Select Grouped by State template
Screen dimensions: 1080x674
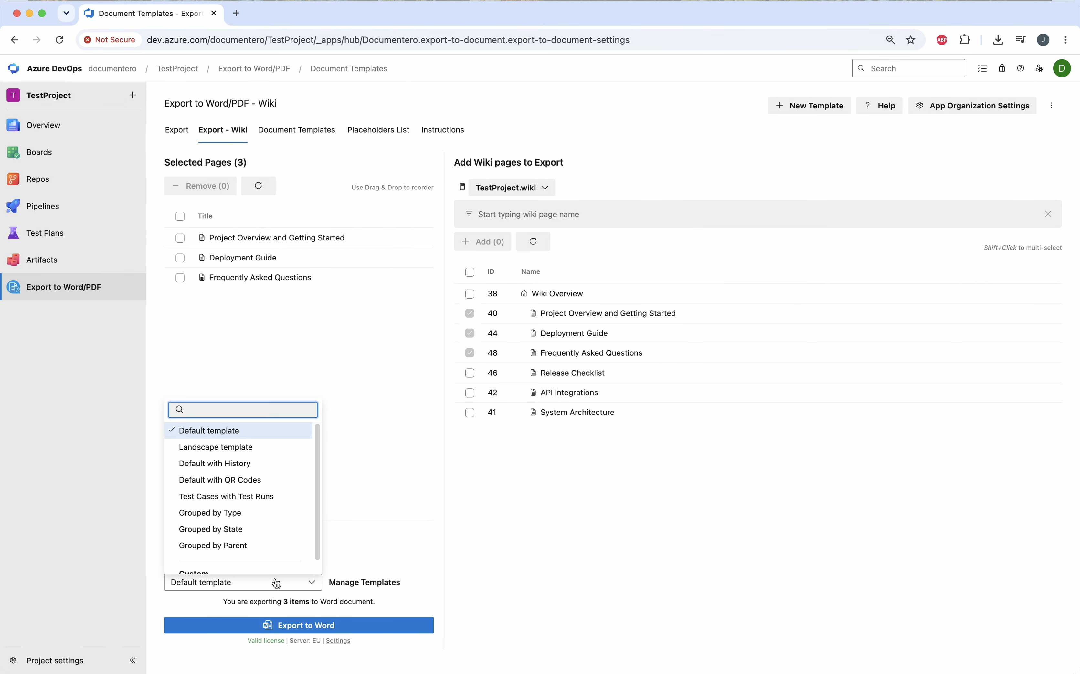(238, 529)
